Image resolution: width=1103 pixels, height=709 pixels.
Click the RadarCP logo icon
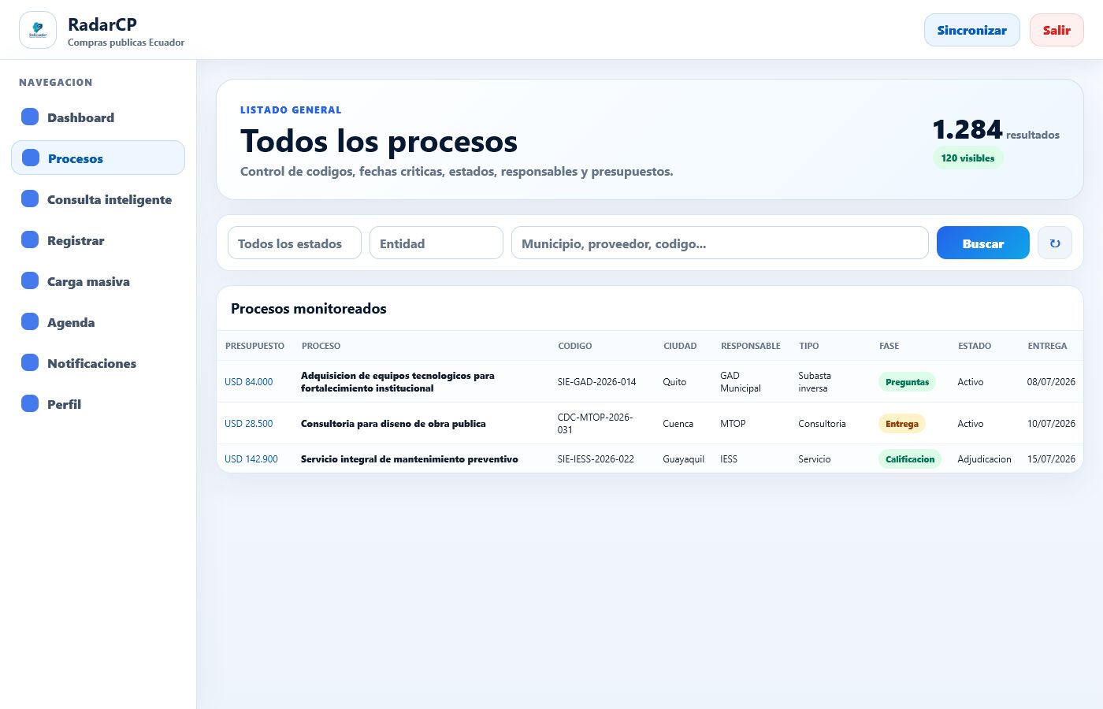coord(38,30)
